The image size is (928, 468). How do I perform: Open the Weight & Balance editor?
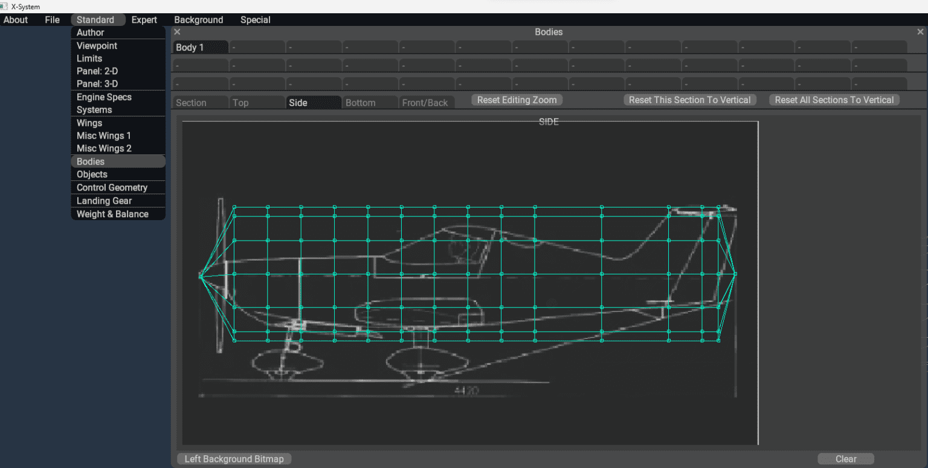coord(112,213)
